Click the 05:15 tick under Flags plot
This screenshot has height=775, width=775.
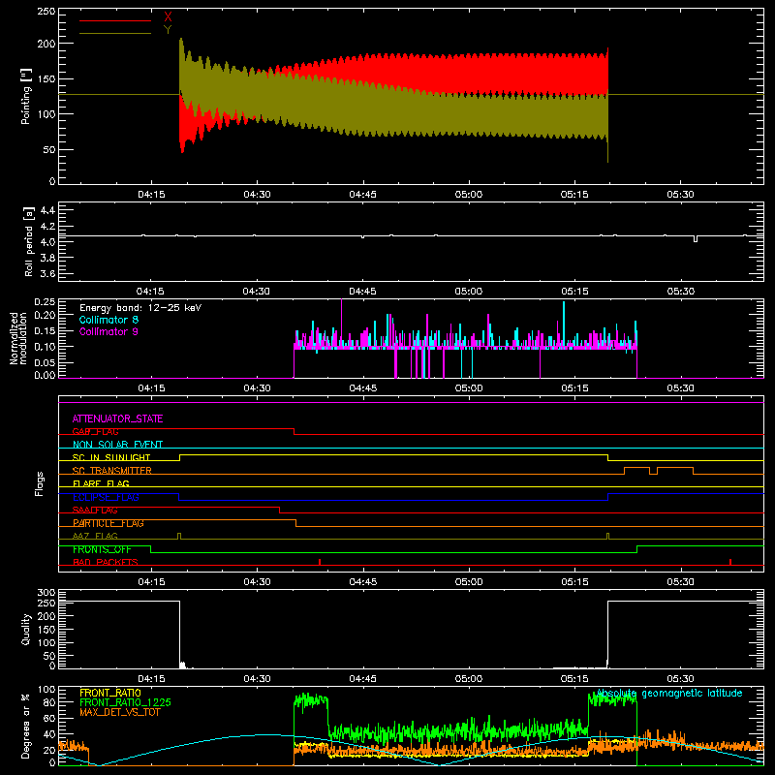(x=574, y=582)
